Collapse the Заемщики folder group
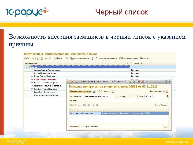This screenshot has width=193, height=145. pos(25,67)
